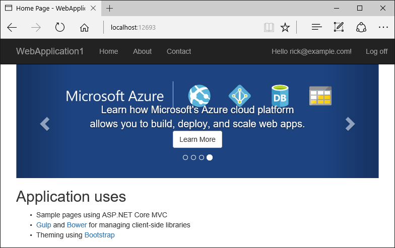
Task: Make a web note with pen icon
Action: coord(339,27)
